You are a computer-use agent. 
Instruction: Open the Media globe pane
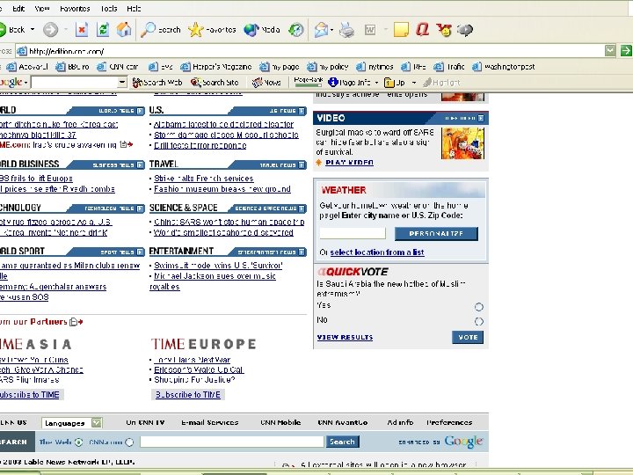click(x=262, y=30)
